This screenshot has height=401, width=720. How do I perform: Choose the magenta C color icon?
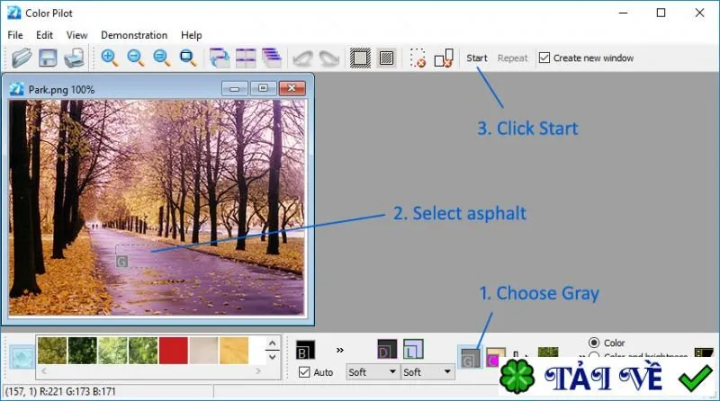[x=496, y=358]
